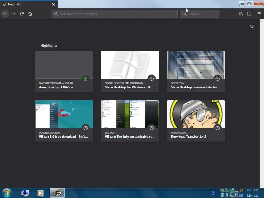The width and height of the screenshot is (264, 198).
Task: Open link 'show-desktop-1.042.rar'
Action: tap(56, 87)
